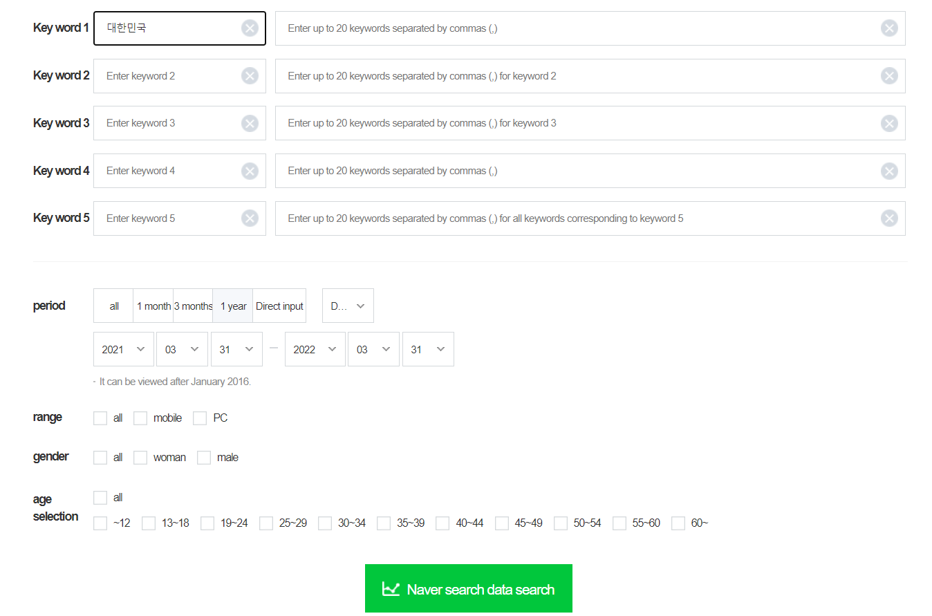Clear Key word 2 sub-keywords list field

pyautogui.click(x=889, y=76)
